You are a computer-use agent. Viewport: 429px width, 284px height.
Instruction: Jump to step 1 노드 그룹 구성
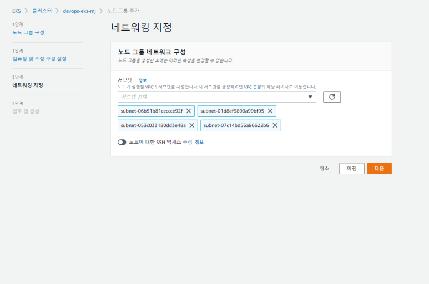(x=28, y=33)
